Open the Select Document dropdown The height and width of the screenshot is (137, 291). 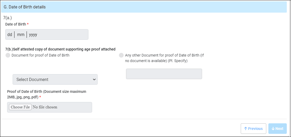pyautogui.click(x=55, y=79)
